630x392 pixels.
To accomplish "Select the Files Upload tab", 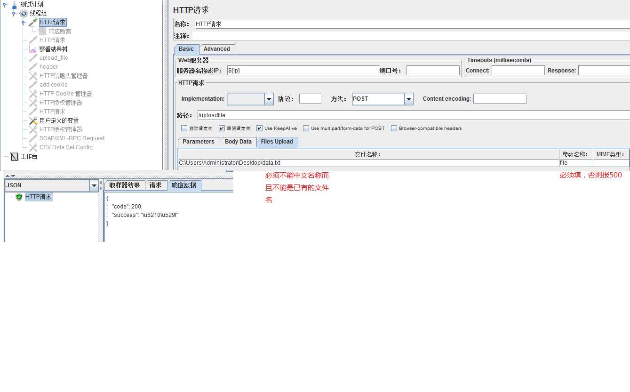I will click(x=277, y=142).
